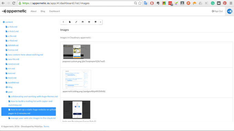Screen dimensions: 234x131
Task: Open the toolbar dropdown caret
Action: point(100,22)
